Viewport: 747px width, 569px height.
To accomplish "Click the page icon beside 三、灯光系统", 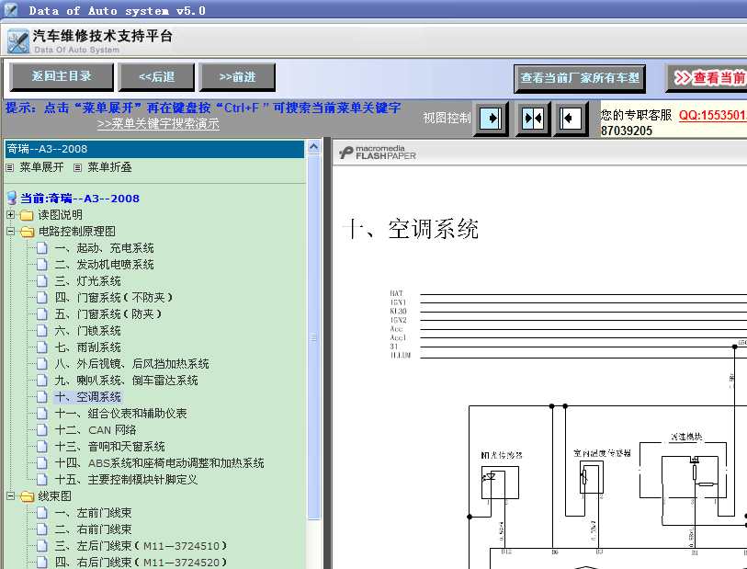I will (42, 281).
